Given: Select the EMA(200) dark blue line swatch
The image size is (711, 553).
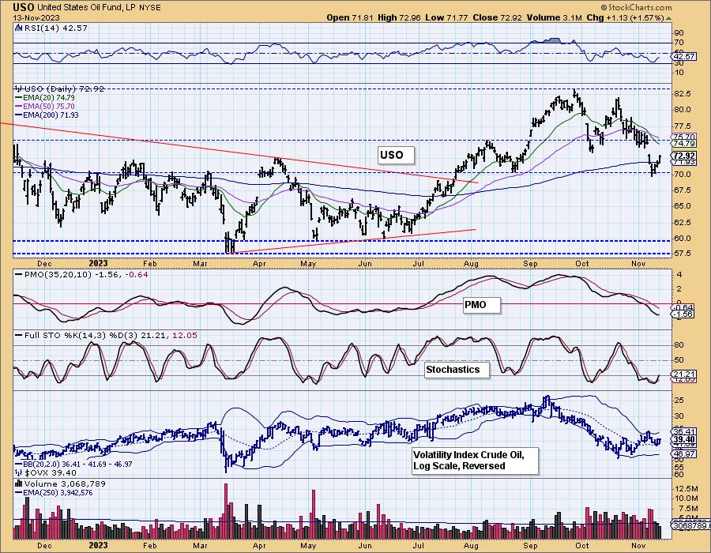Looking at the screenshot, I should point(19,115).
